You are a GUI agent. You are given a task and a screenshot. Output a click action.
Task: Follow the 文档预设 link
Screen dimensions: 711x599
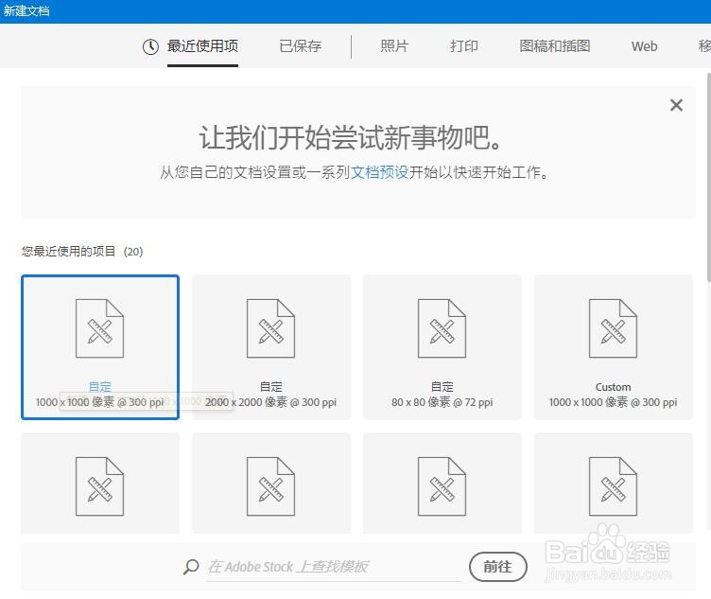[x=379, y=172]
